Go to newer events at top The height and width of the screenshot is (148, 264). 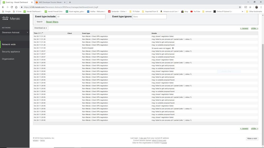point(244,28)
